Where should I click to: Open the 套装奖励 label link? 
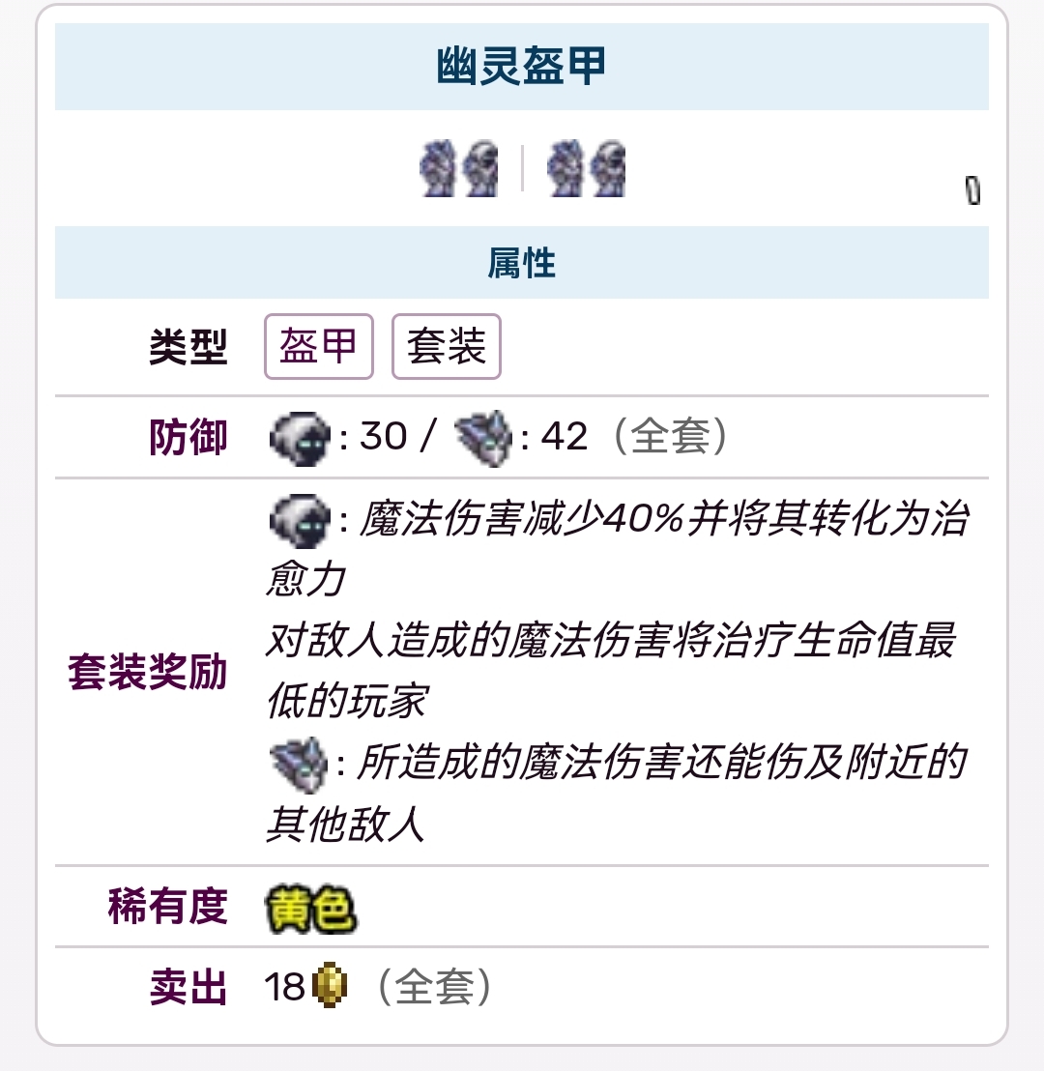(148, 672)
